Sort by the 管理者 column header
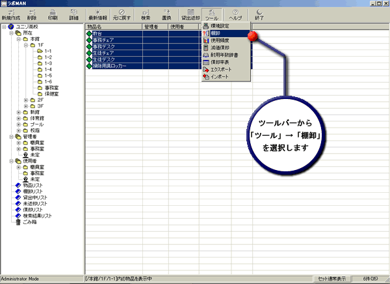Image resolution: width=390 pixels, height=284 pixels. click(x=155, y=27)
